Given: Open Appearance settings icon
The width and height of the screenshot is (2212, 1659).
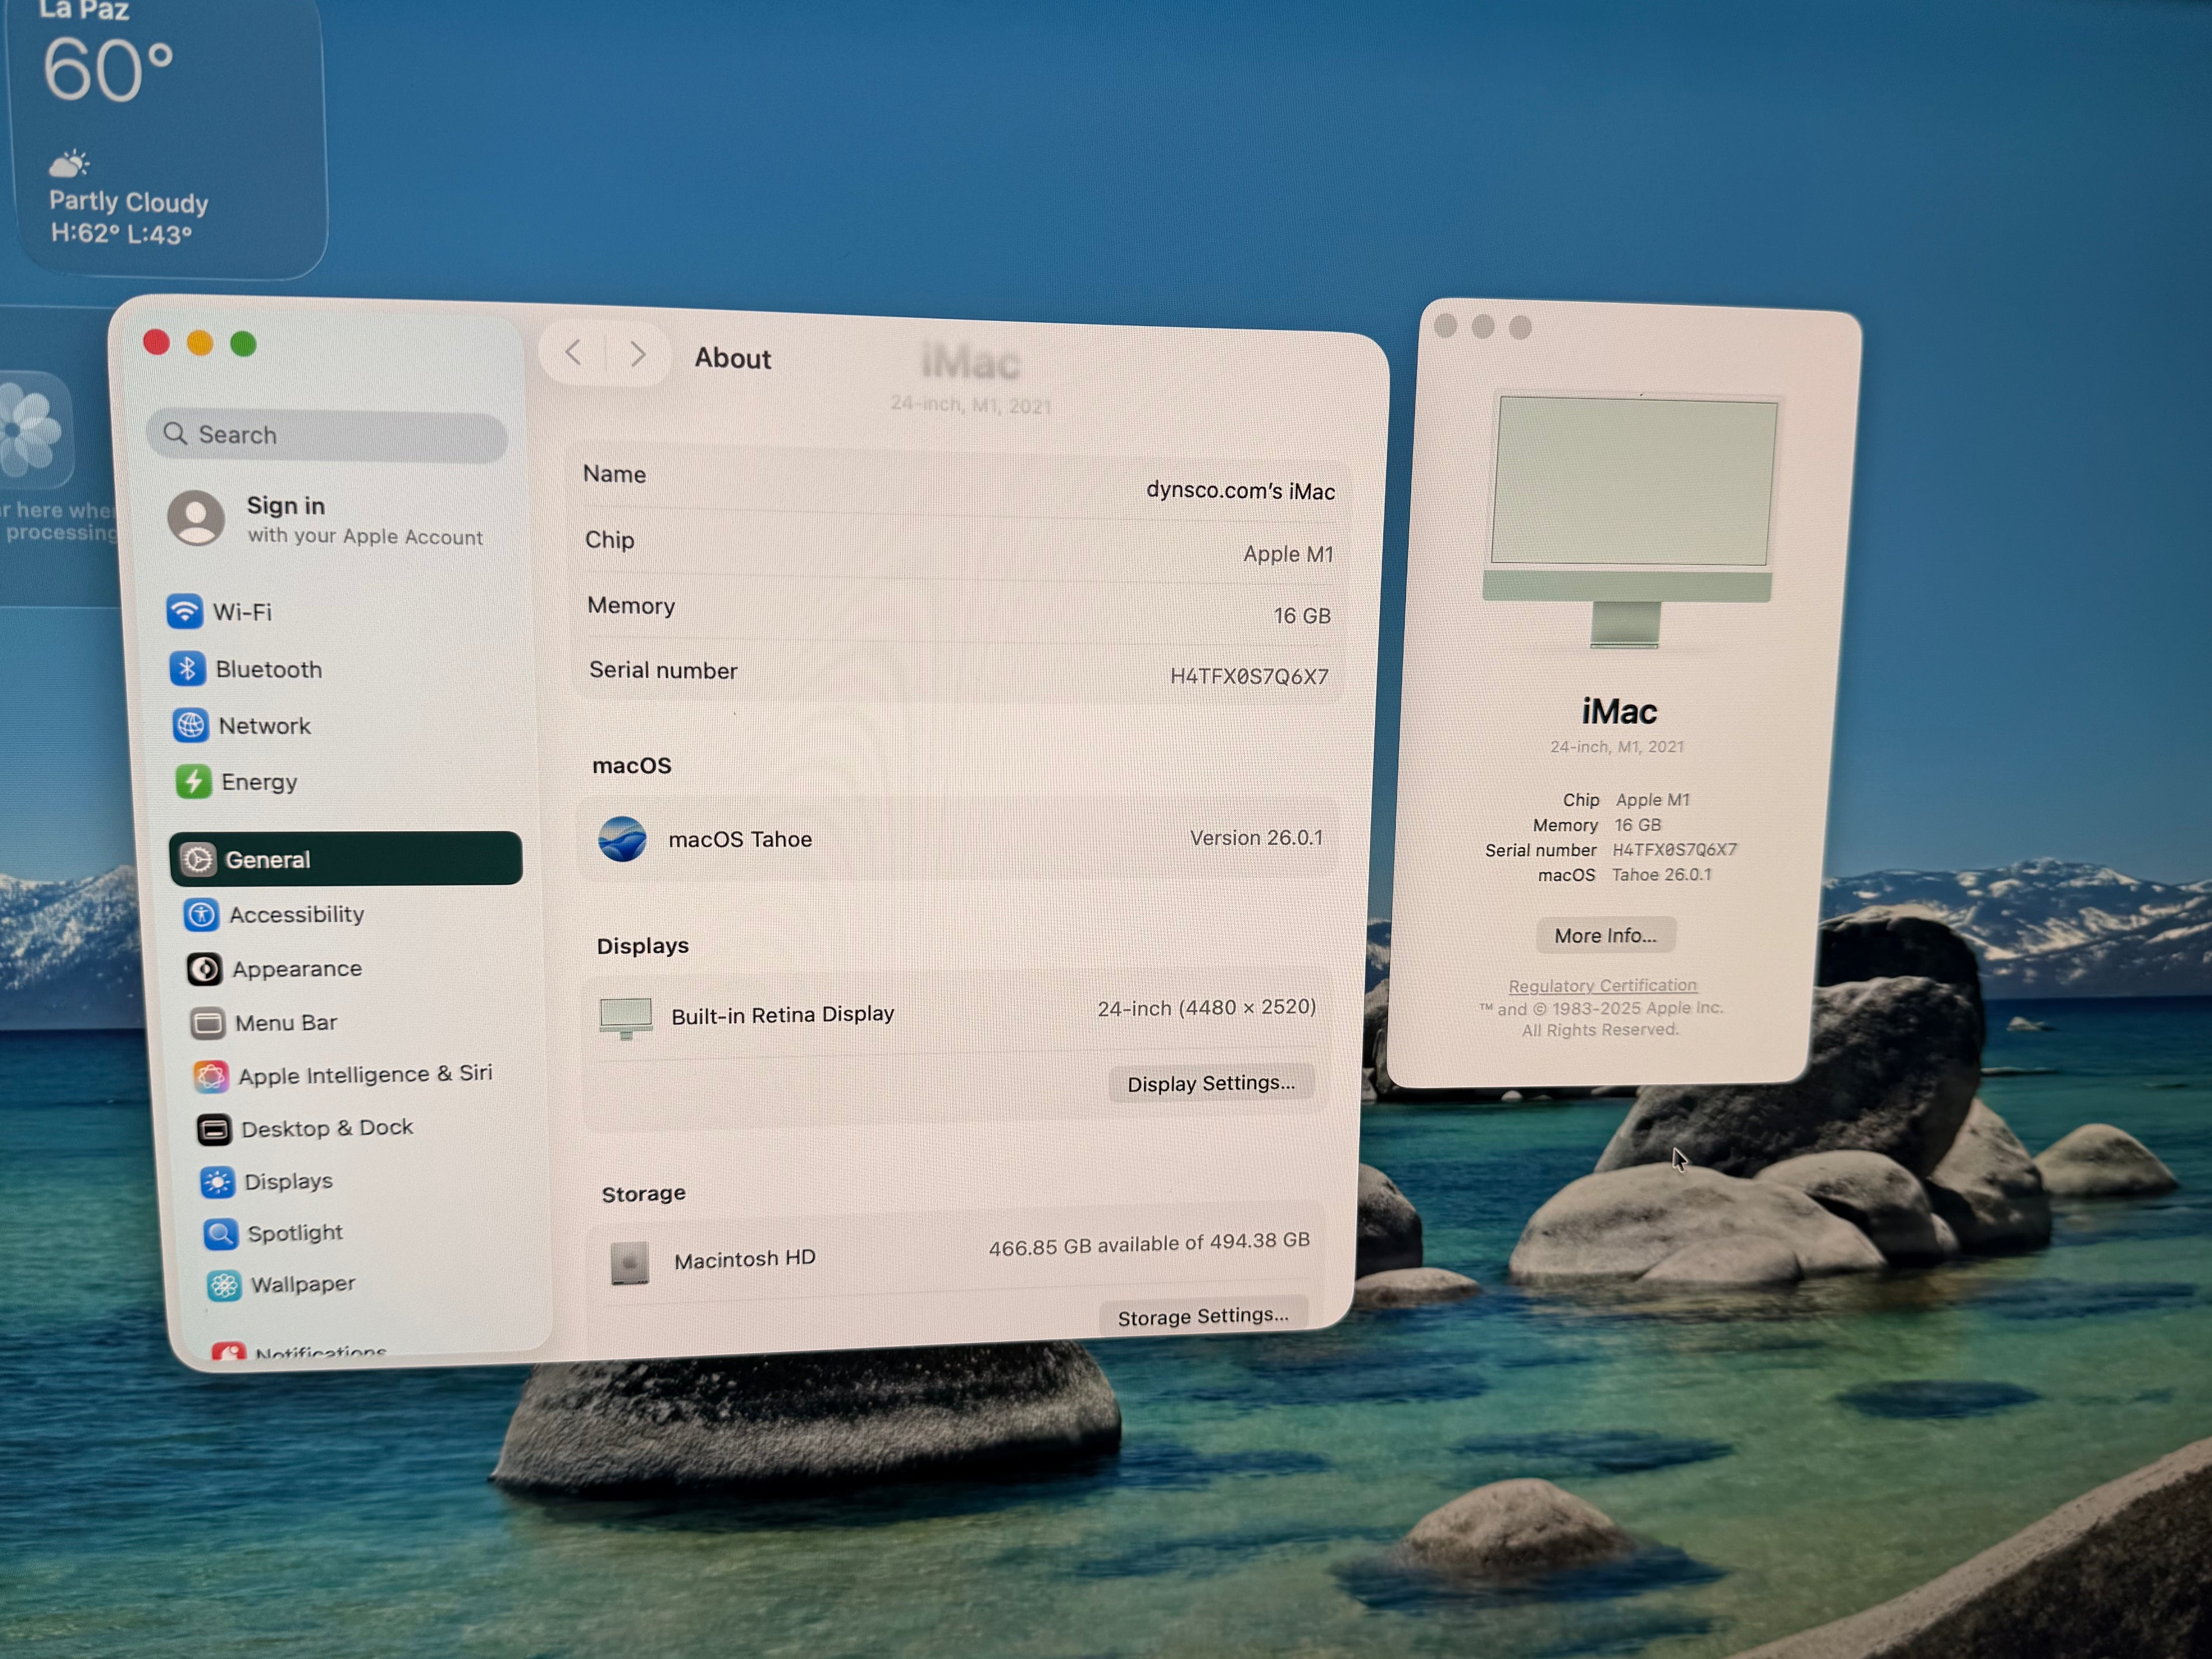Looking at the screenshot, I should 205,968.
